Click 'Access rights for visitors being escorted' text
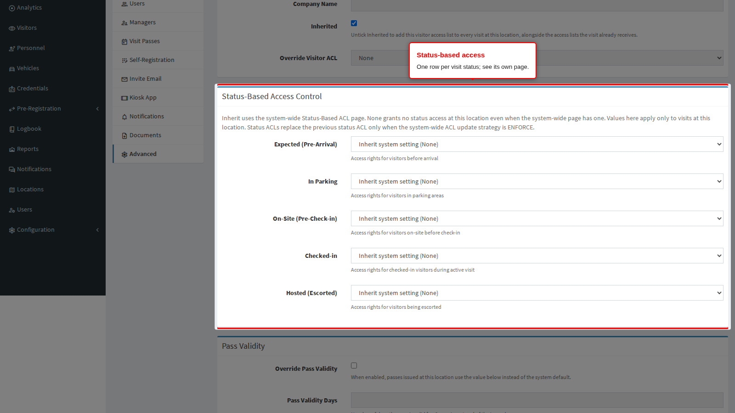 click(396, 307)
